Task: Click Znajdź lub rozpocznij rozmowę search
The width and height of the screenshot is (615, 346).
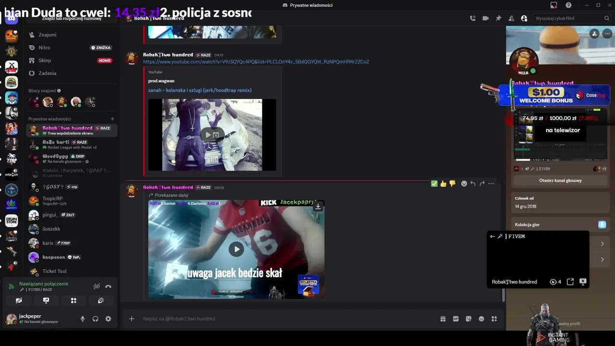Action: [x=71, y=19]
